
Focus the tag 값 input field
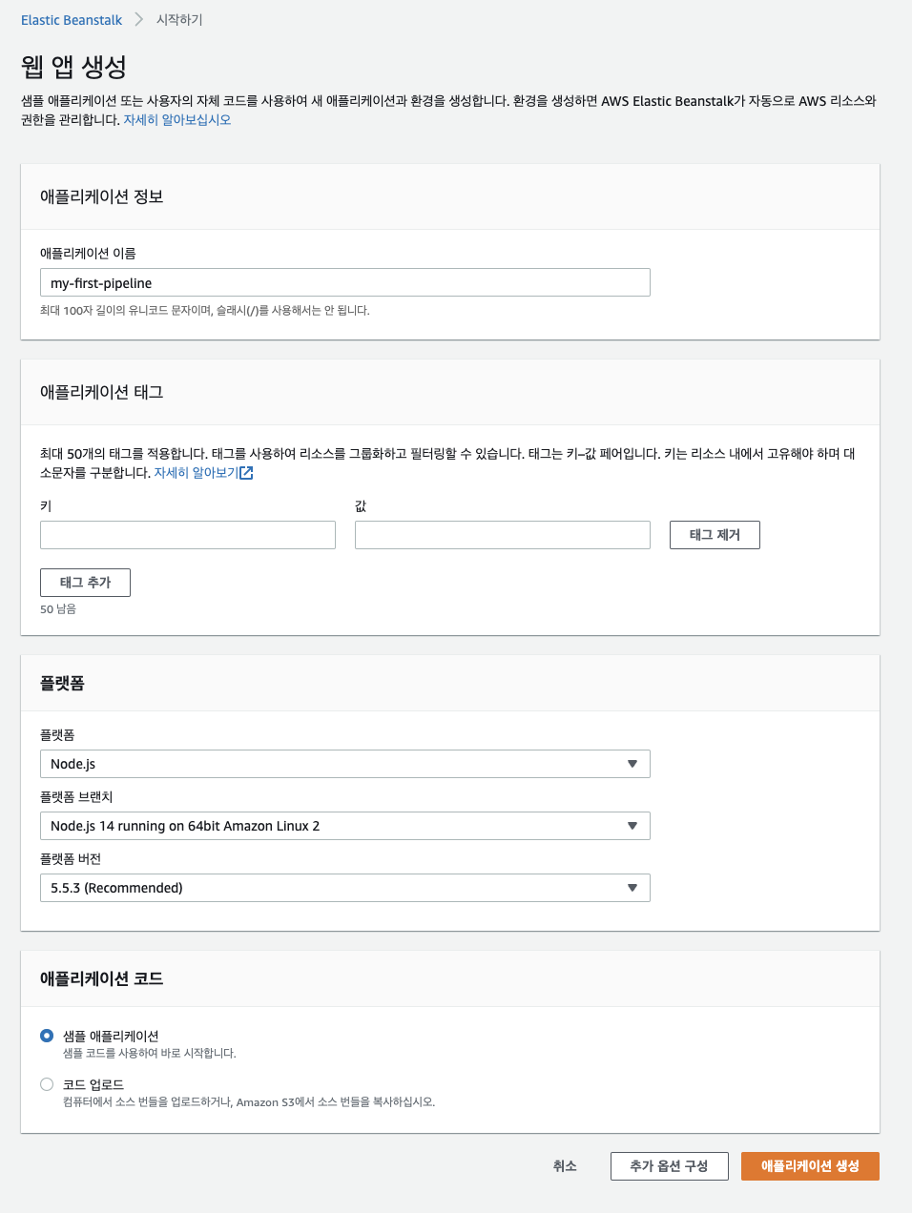tap(503, 535)
